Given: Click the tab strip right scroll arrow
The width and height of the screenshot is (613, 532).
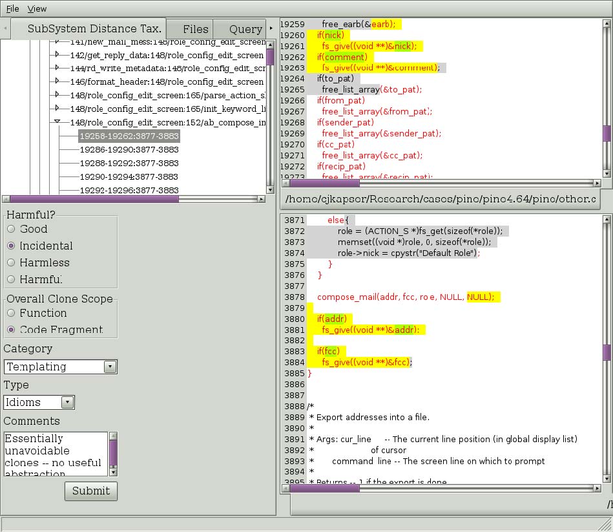Looking at the screenshot, I should [271, 28].
